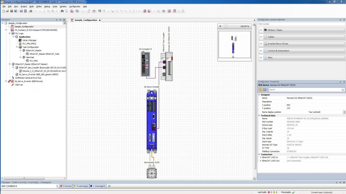Open the zoom percentage dropdown arrow

(x=220, y=26)
